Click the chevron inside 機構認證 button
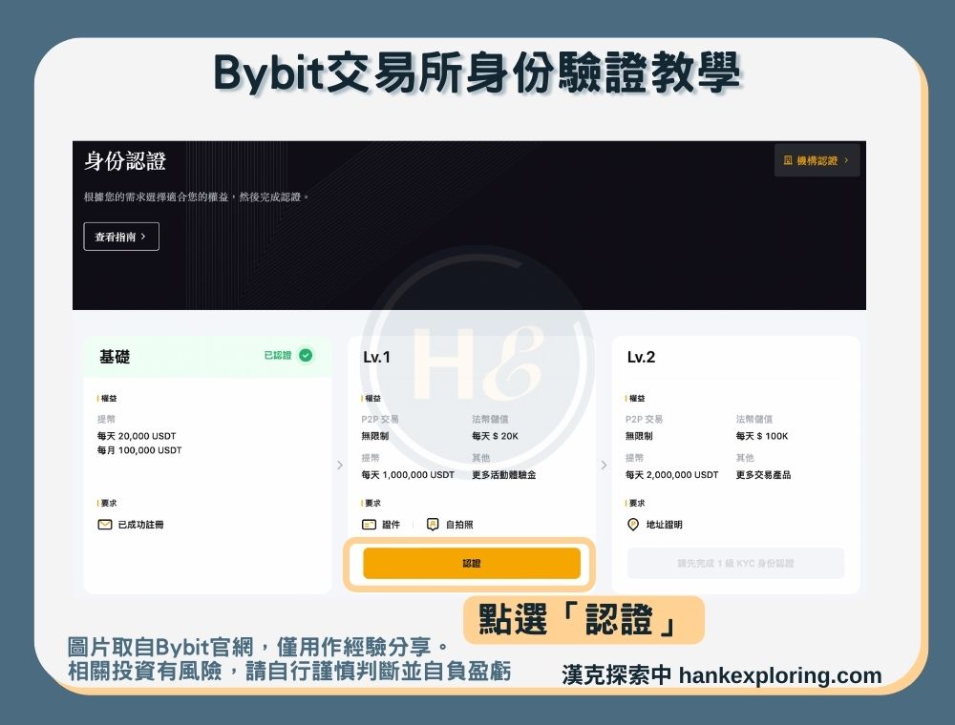This screenshot has width=955, height=725. (846, 160)
